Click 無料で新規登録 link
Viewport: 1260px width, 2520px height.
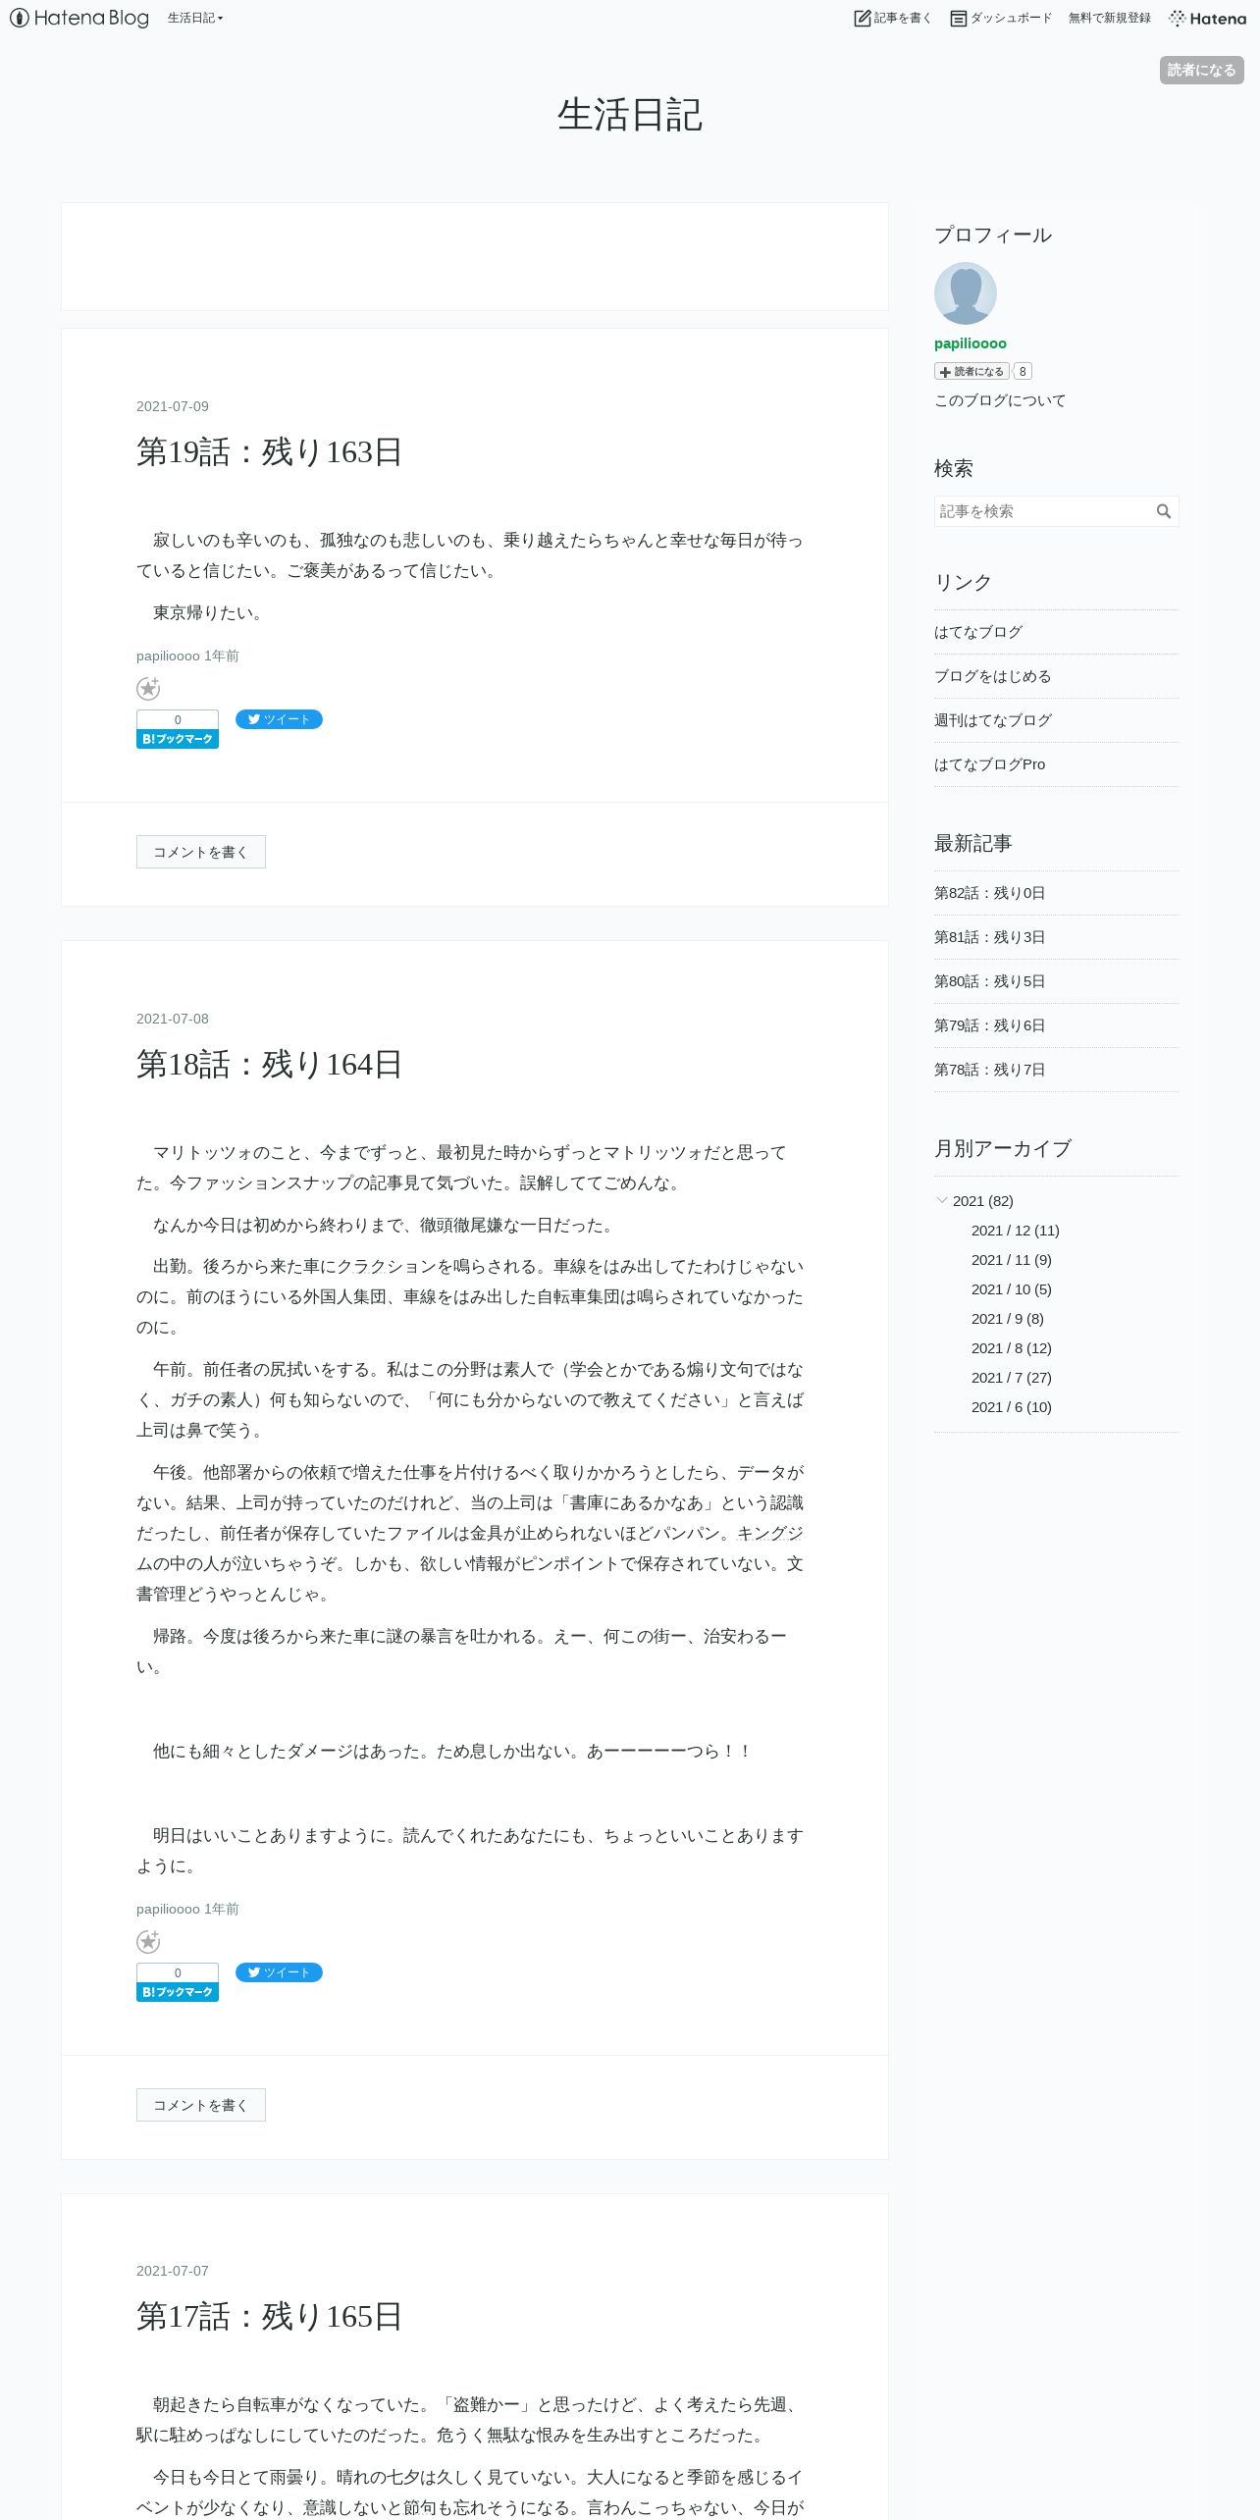tap(1110, 18)
